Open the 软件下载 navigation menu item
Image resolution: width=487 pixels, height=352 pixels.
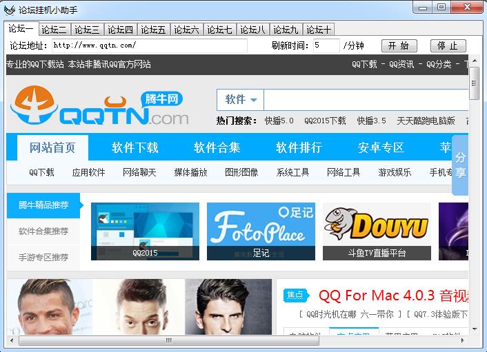click(x=135, y=147)
